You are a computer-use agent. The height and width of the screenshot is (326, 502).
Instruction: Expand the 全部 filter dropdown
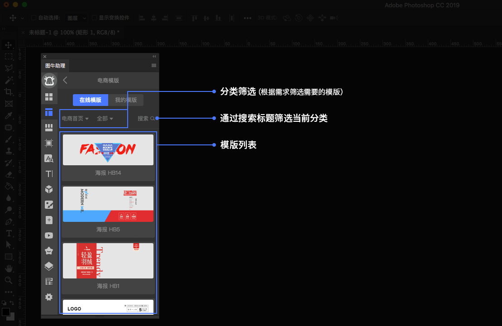[105, 119]
